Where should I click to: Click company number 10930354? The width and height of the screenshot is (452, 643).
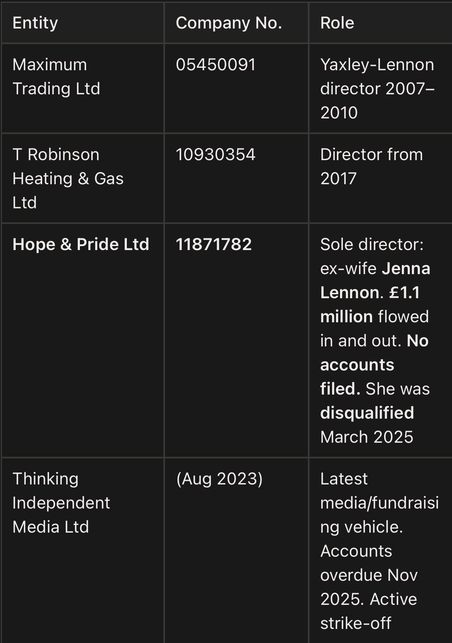(216, 155)
